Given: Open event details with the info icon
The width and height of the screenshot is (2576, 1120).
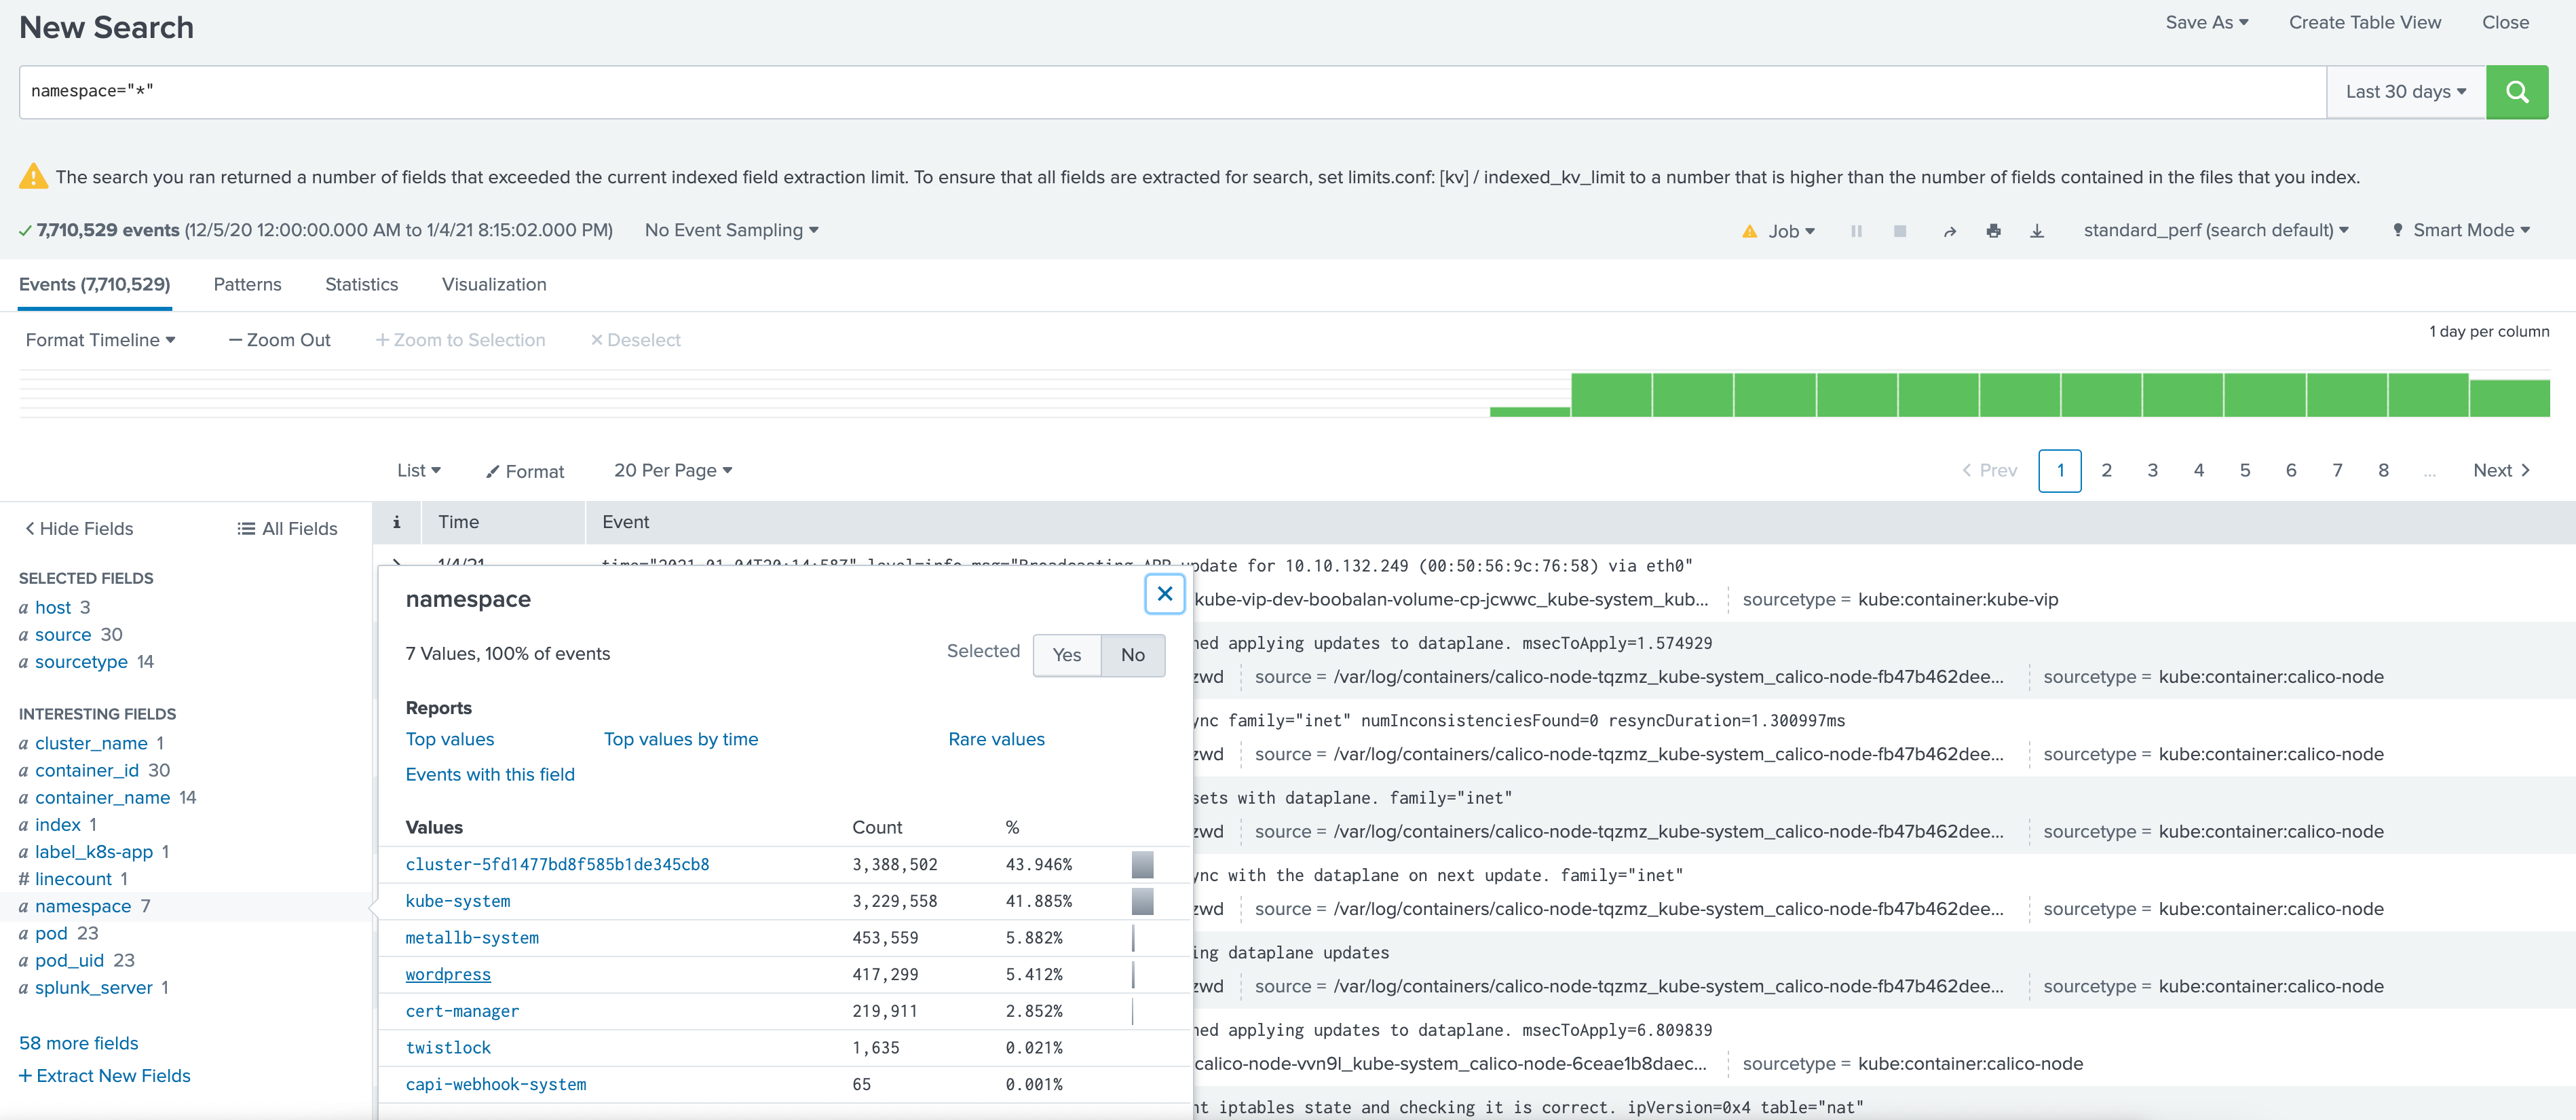Looking at the screenshot, I should pyautogui.click(x=396, y=521).
